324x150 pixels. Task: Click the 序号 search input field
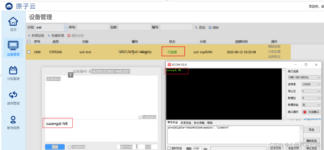[x=93, y=27]
